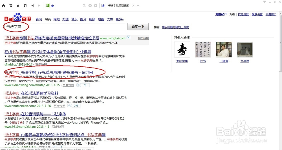The image size is (282, 150).
Task: Open the 兰亭序 related search link
Action: [245, 61]
